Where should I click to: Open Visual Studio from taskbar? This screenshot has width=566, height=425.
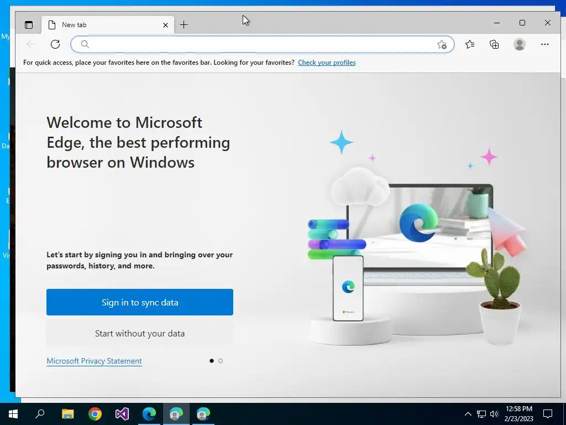(122, 414)
